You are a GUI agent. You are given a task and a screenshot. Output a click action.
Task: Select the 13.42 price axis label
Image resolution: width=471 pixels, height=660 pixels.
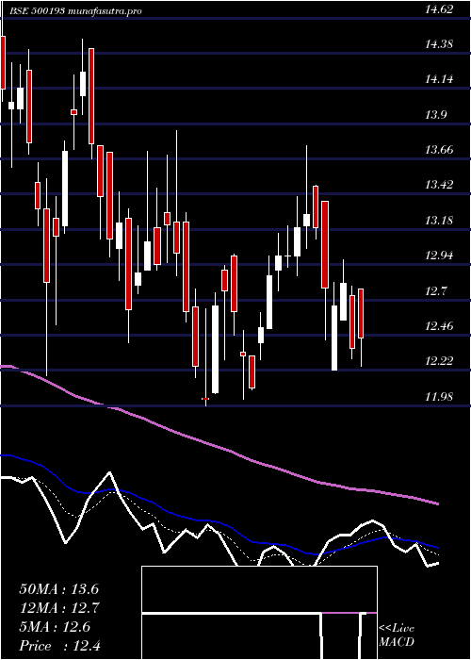(x=439, y=185)
